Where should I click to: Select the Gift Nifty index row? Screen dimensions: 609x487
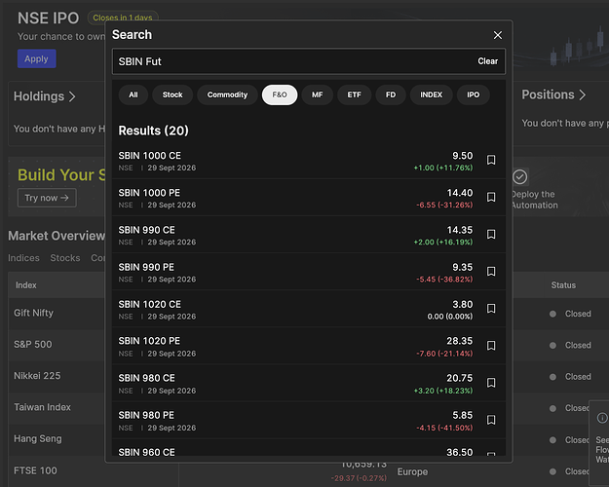click(x=57, y=313)
